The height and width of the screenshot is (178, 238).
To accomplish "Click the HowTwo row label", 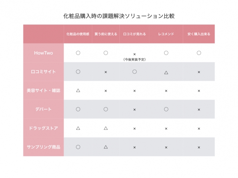I will click(43, 53).
